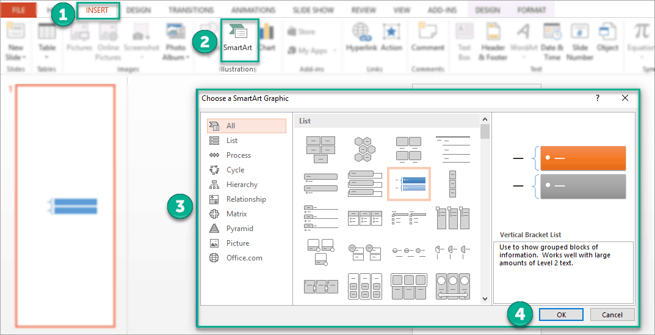Cancel the SmartArt dialog
This screenshot has width=655, height=335.
612,315
